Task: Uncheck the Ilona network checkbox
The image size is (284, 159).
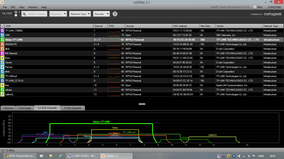Action: pos(2,58)
